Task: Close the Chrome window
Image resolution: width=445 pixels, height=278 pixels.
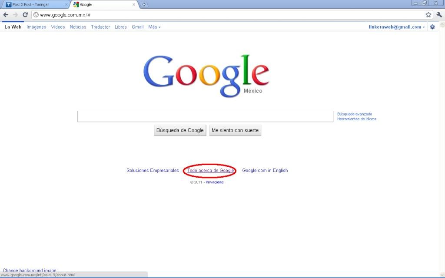Action: [x=436, y=3]
